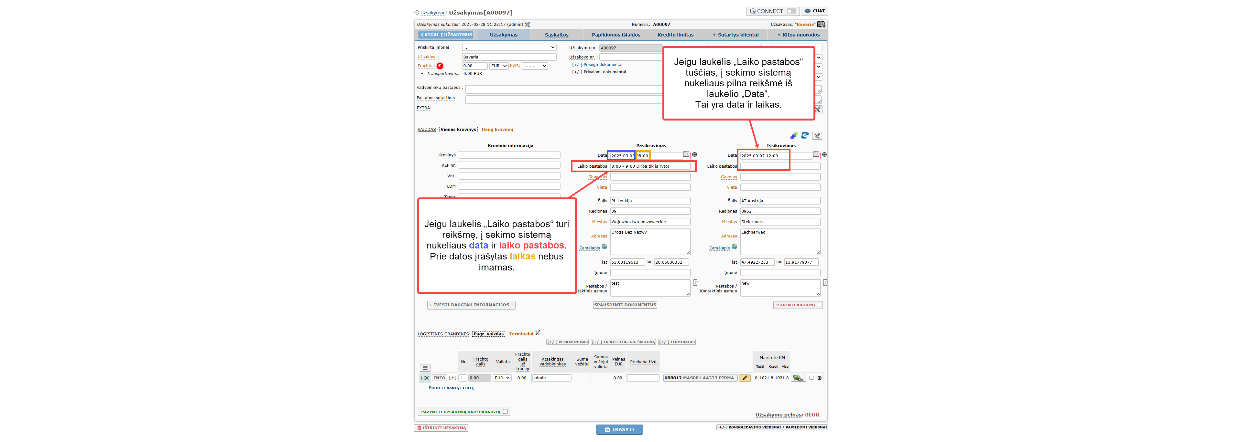Open the Priskirta įmonei dropdown
Screen dimensions: 1242x442
(509, 48)
